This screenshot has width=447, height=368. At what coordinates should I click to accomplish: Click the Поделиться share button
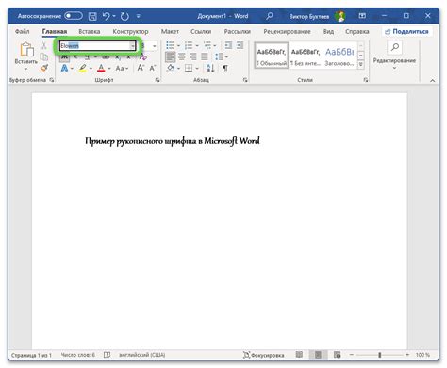407,31
